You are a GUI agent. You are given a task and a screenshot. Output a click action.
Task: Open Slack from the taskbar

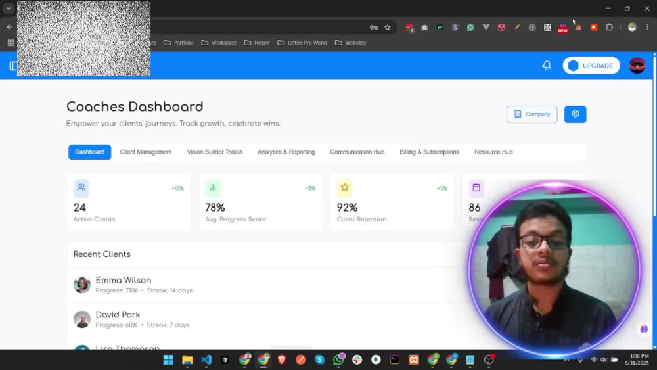coord(357,359)
